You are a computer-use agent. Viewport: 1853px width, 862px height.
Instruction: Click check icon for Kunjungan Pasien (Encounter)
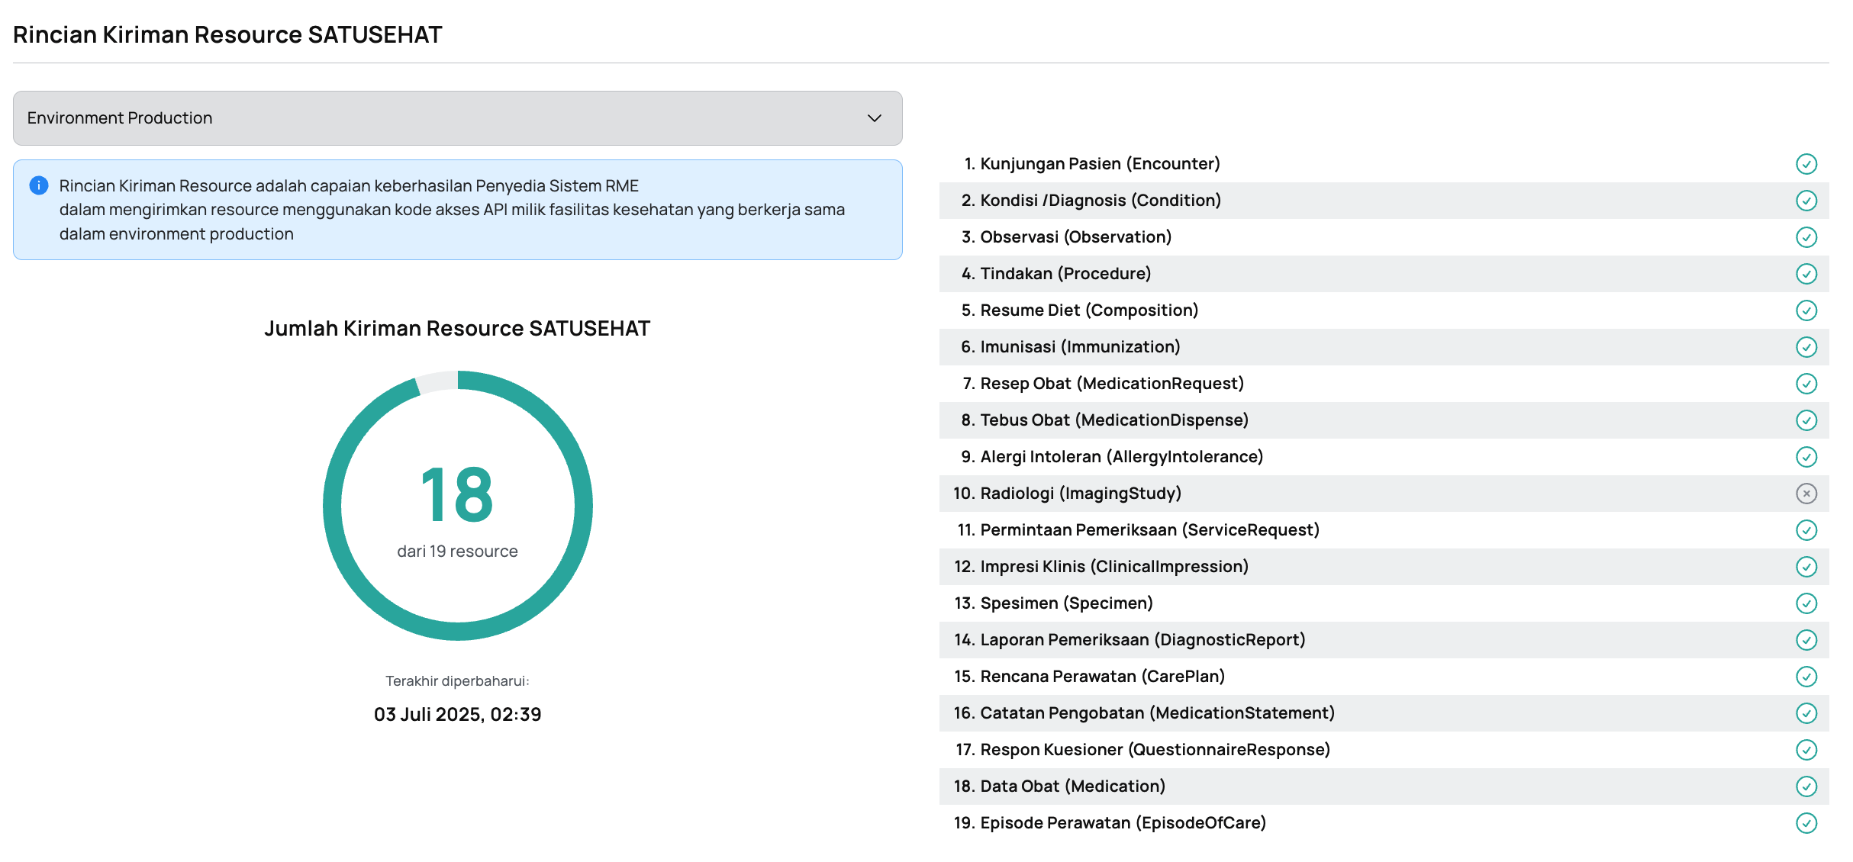point(1806,164)
